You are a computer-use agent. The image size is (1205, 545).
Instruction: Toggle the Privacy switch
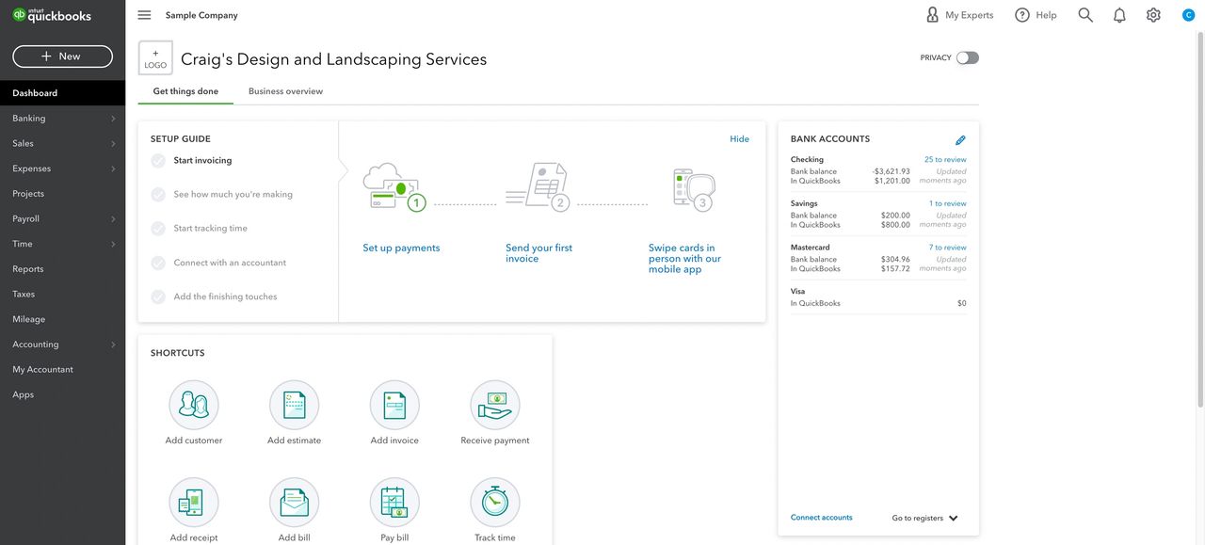coord(967,58)
